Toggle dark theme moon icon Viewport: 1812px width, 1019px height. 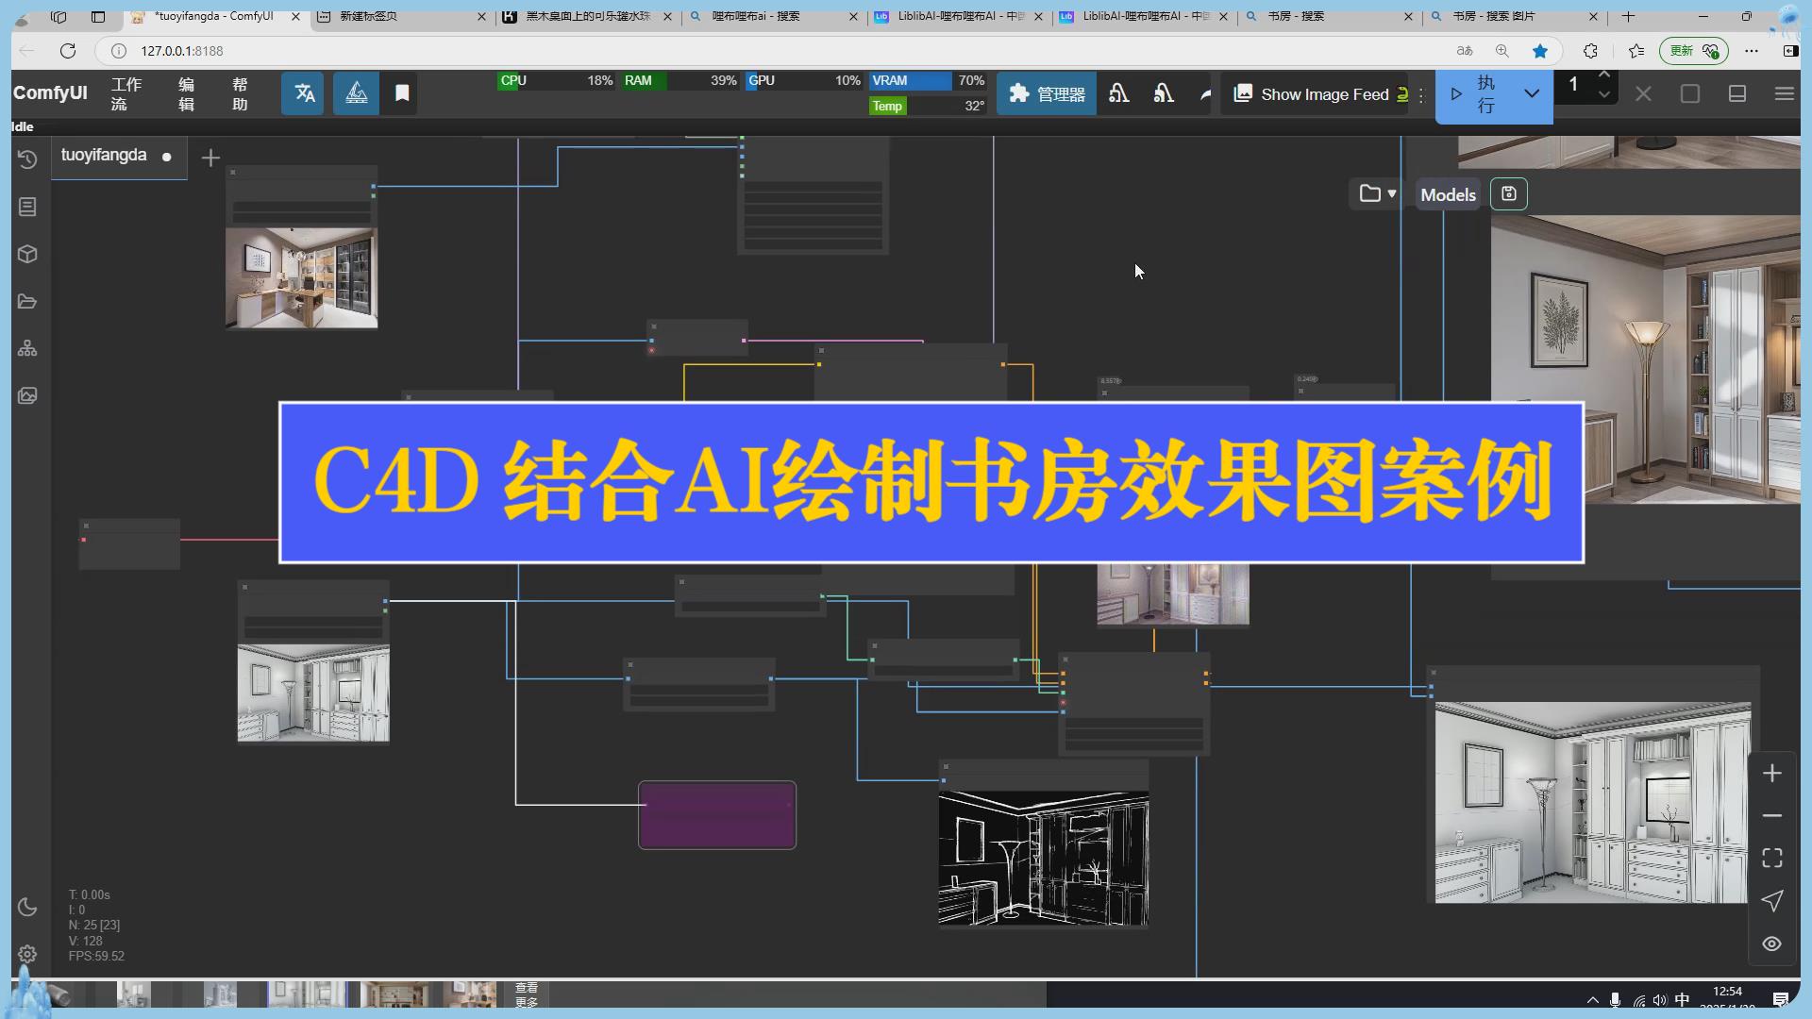tap(27, 907)
